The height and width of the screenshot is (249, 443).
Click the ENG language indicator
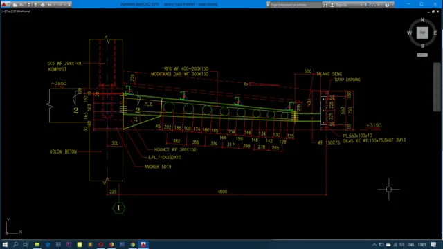[410, 244]
